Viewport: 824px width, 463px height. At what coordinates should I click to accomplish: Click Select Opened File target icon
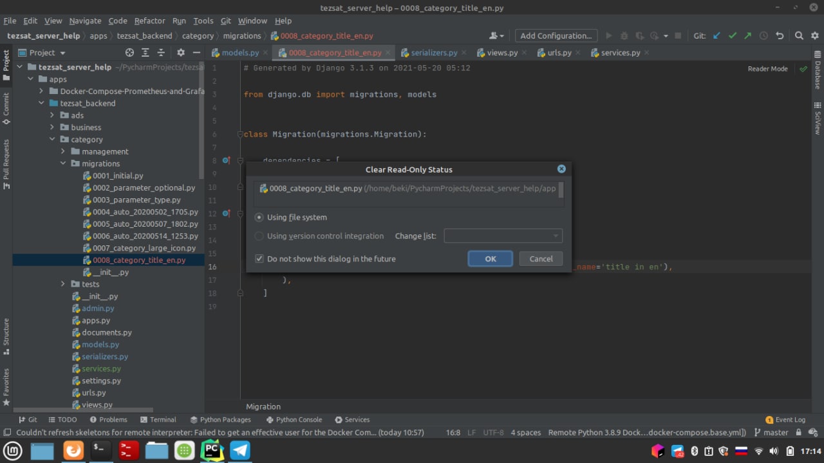pos(129,53)
